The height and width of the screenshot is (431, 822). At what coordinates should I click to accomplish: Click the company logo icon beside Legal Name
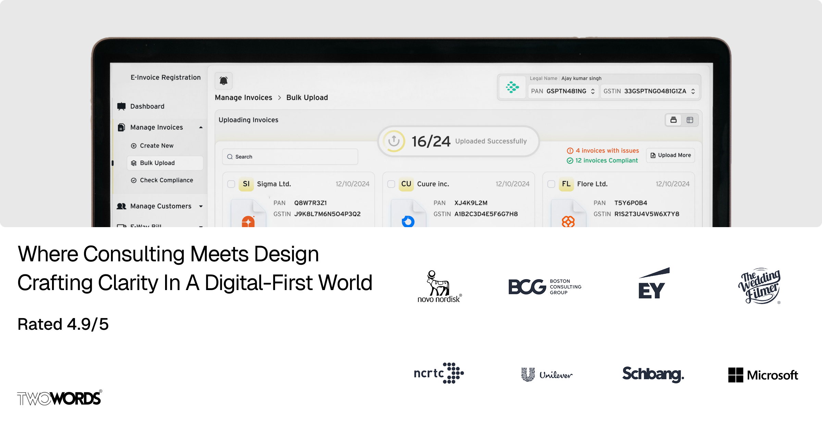tap(512, 88)
